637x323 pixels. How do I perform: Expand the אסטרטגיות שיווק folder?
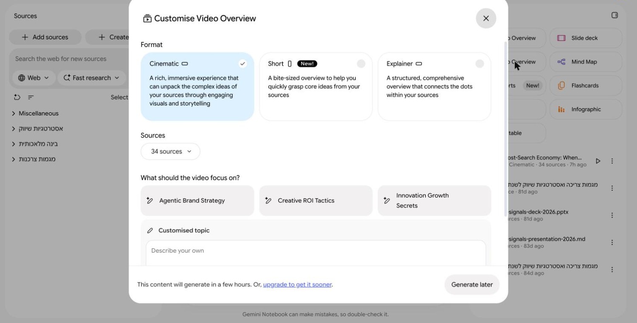coord(14,129)
